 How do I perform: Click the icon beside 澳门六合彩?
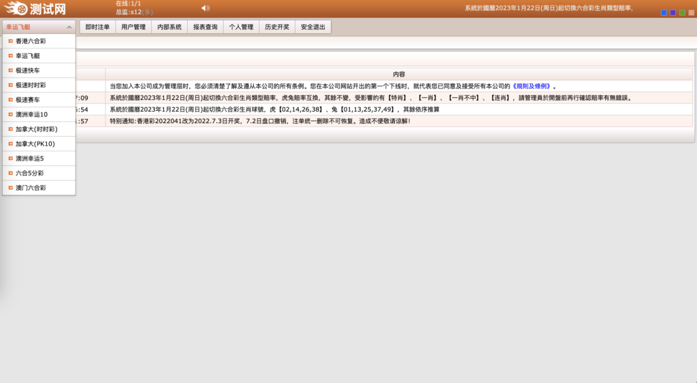point(10,187)
